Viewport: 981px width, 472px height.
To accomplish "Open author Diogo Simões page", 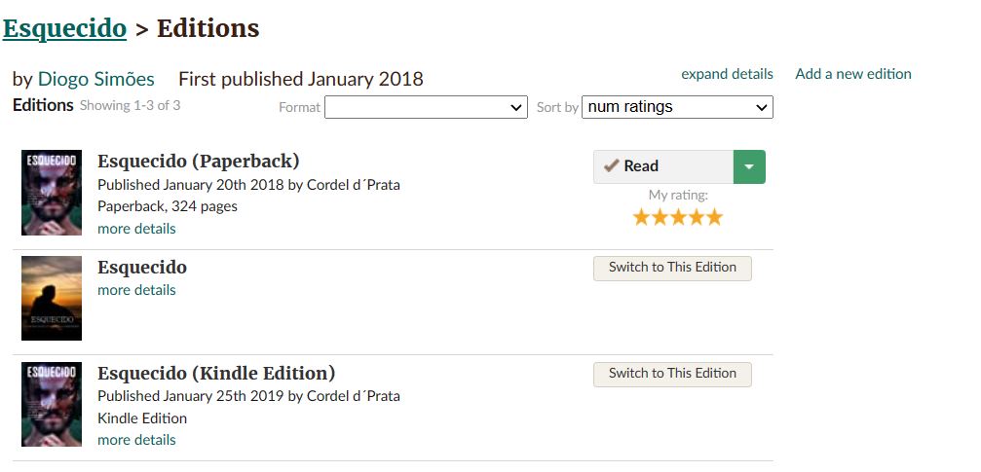I will (97, 79).
